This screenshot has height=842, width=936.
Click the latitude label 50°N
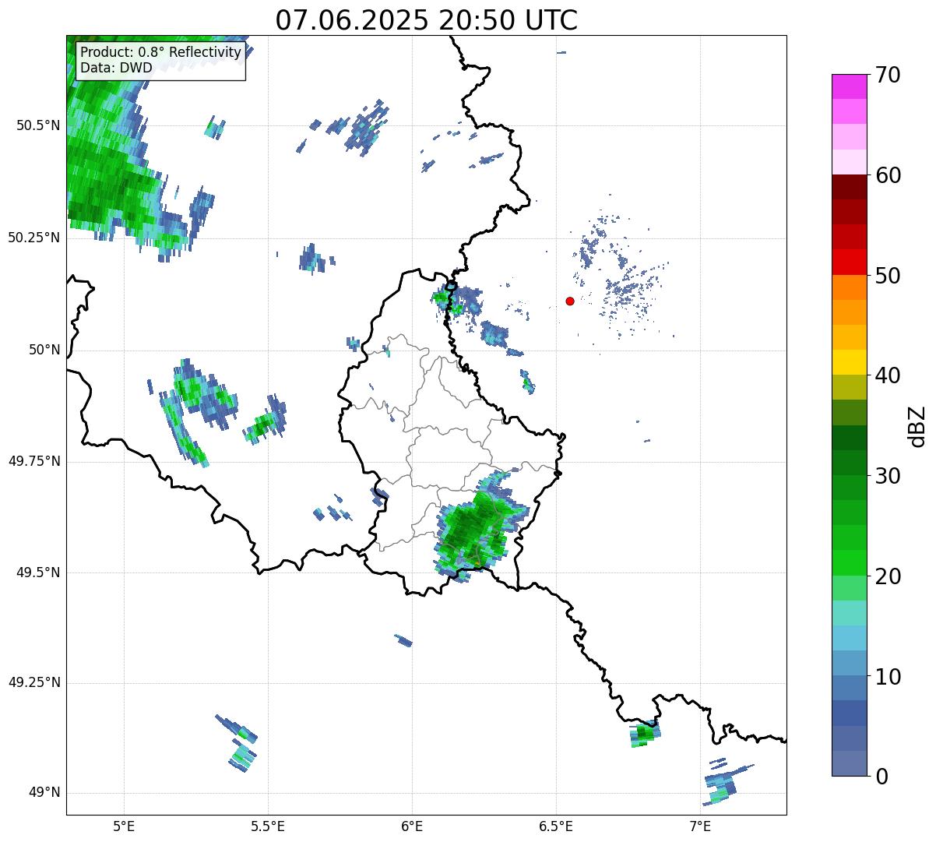tap(44, 350)
